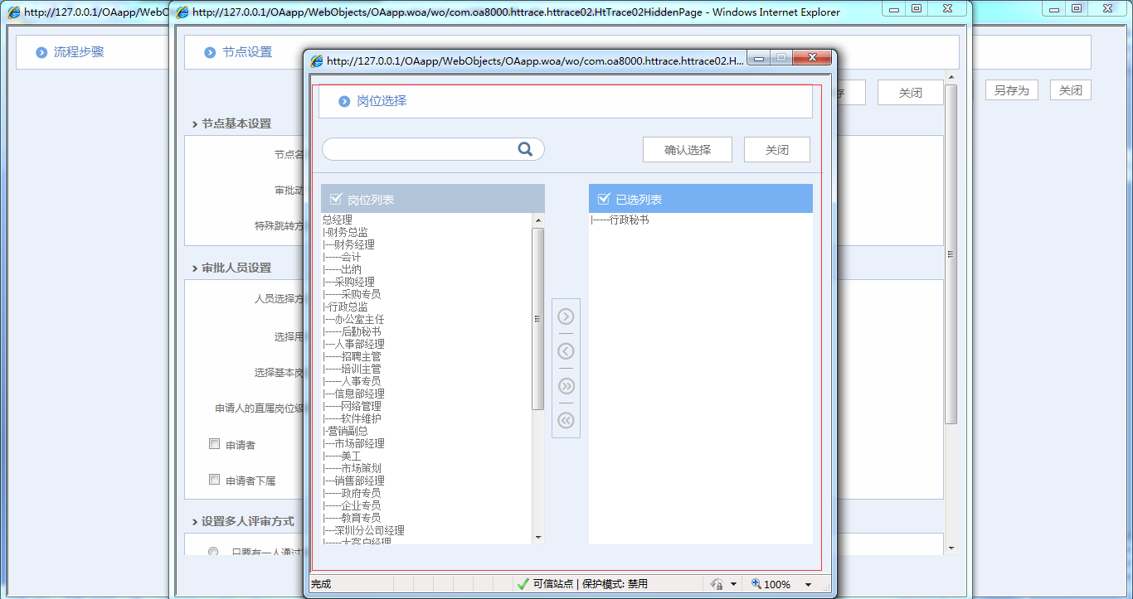Click the 另存为 button
The width and height of the screenshot is (1133, 599).
pos(1011,89)
